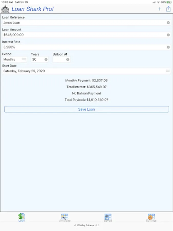173x231 pixels.
Task: Open the Period Monthly picker
Action: 14,59
